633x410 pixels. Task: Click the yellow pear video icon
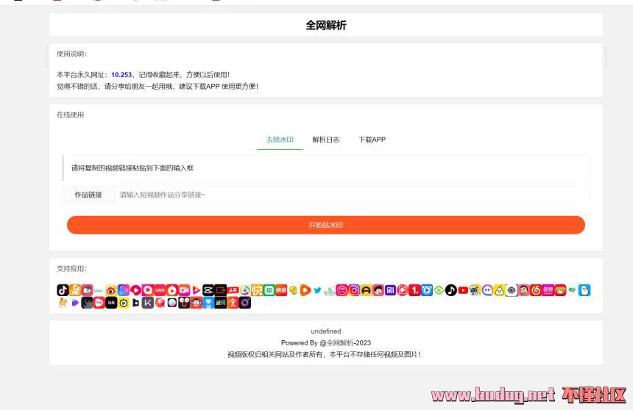coord(499,290)
